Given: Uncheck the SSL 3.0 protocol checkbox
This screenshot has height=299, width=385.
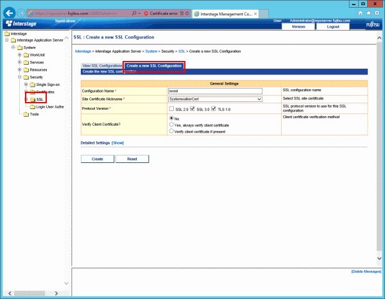Looking at the screenshot, I should [193, 108].
